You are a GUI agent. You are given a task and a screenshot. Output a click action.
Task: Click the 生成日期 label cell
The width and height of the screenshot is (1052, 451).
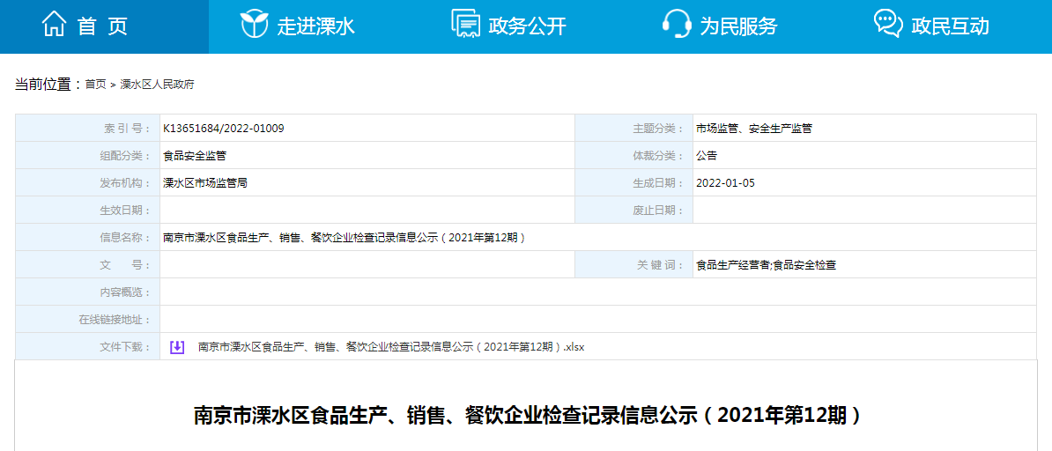coord(634,182)
